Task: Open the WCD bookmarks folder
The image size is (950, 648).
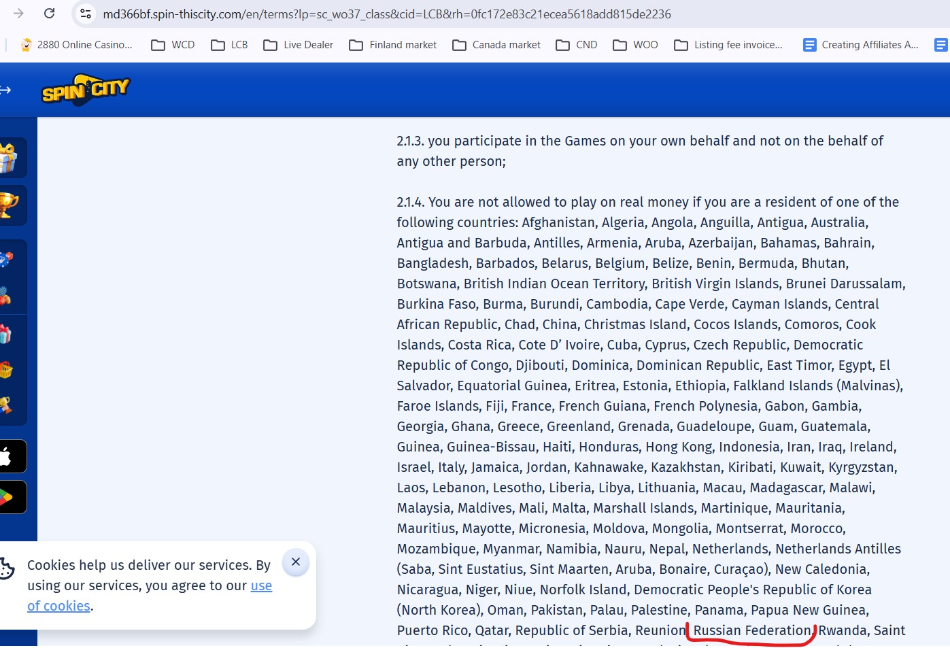Action: [173, 45]
